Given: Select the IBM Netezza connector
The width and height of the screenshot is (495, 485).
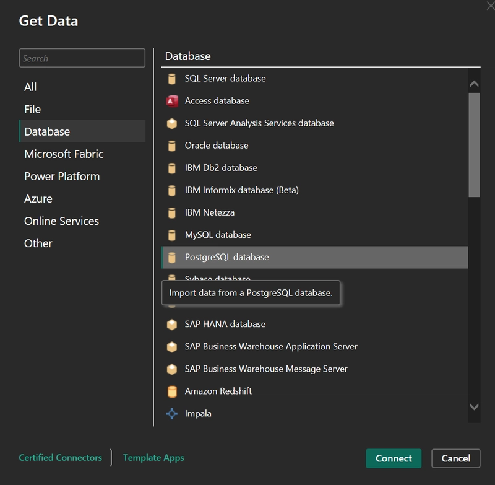Looking at the screenshot, I should click(209, 212).
